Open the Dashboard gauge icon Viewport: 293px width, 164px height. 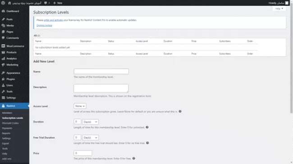click(3, 11)
